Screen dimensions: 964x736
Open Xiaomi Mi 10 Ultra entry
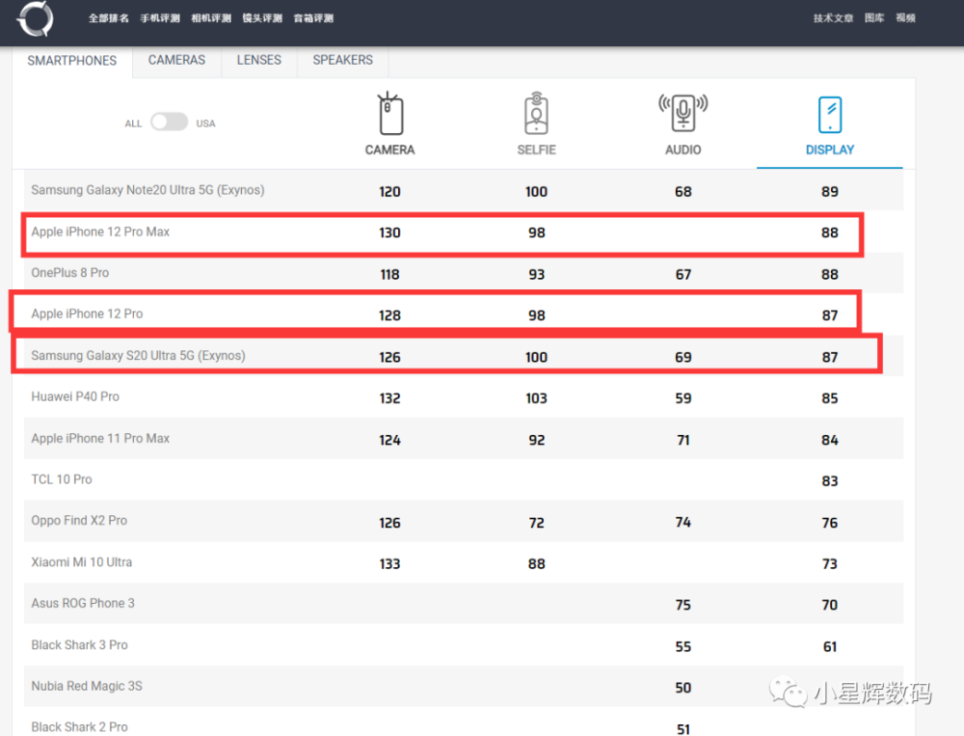click(82, 561)
